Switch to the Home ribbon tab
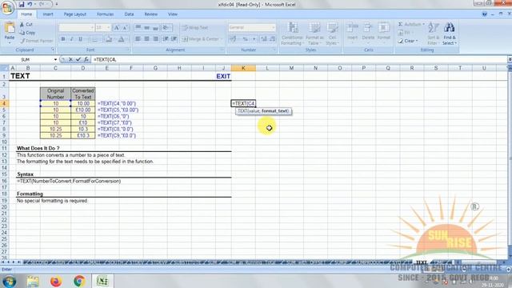The height and width of the screenshot is (288, 512). 26,14
